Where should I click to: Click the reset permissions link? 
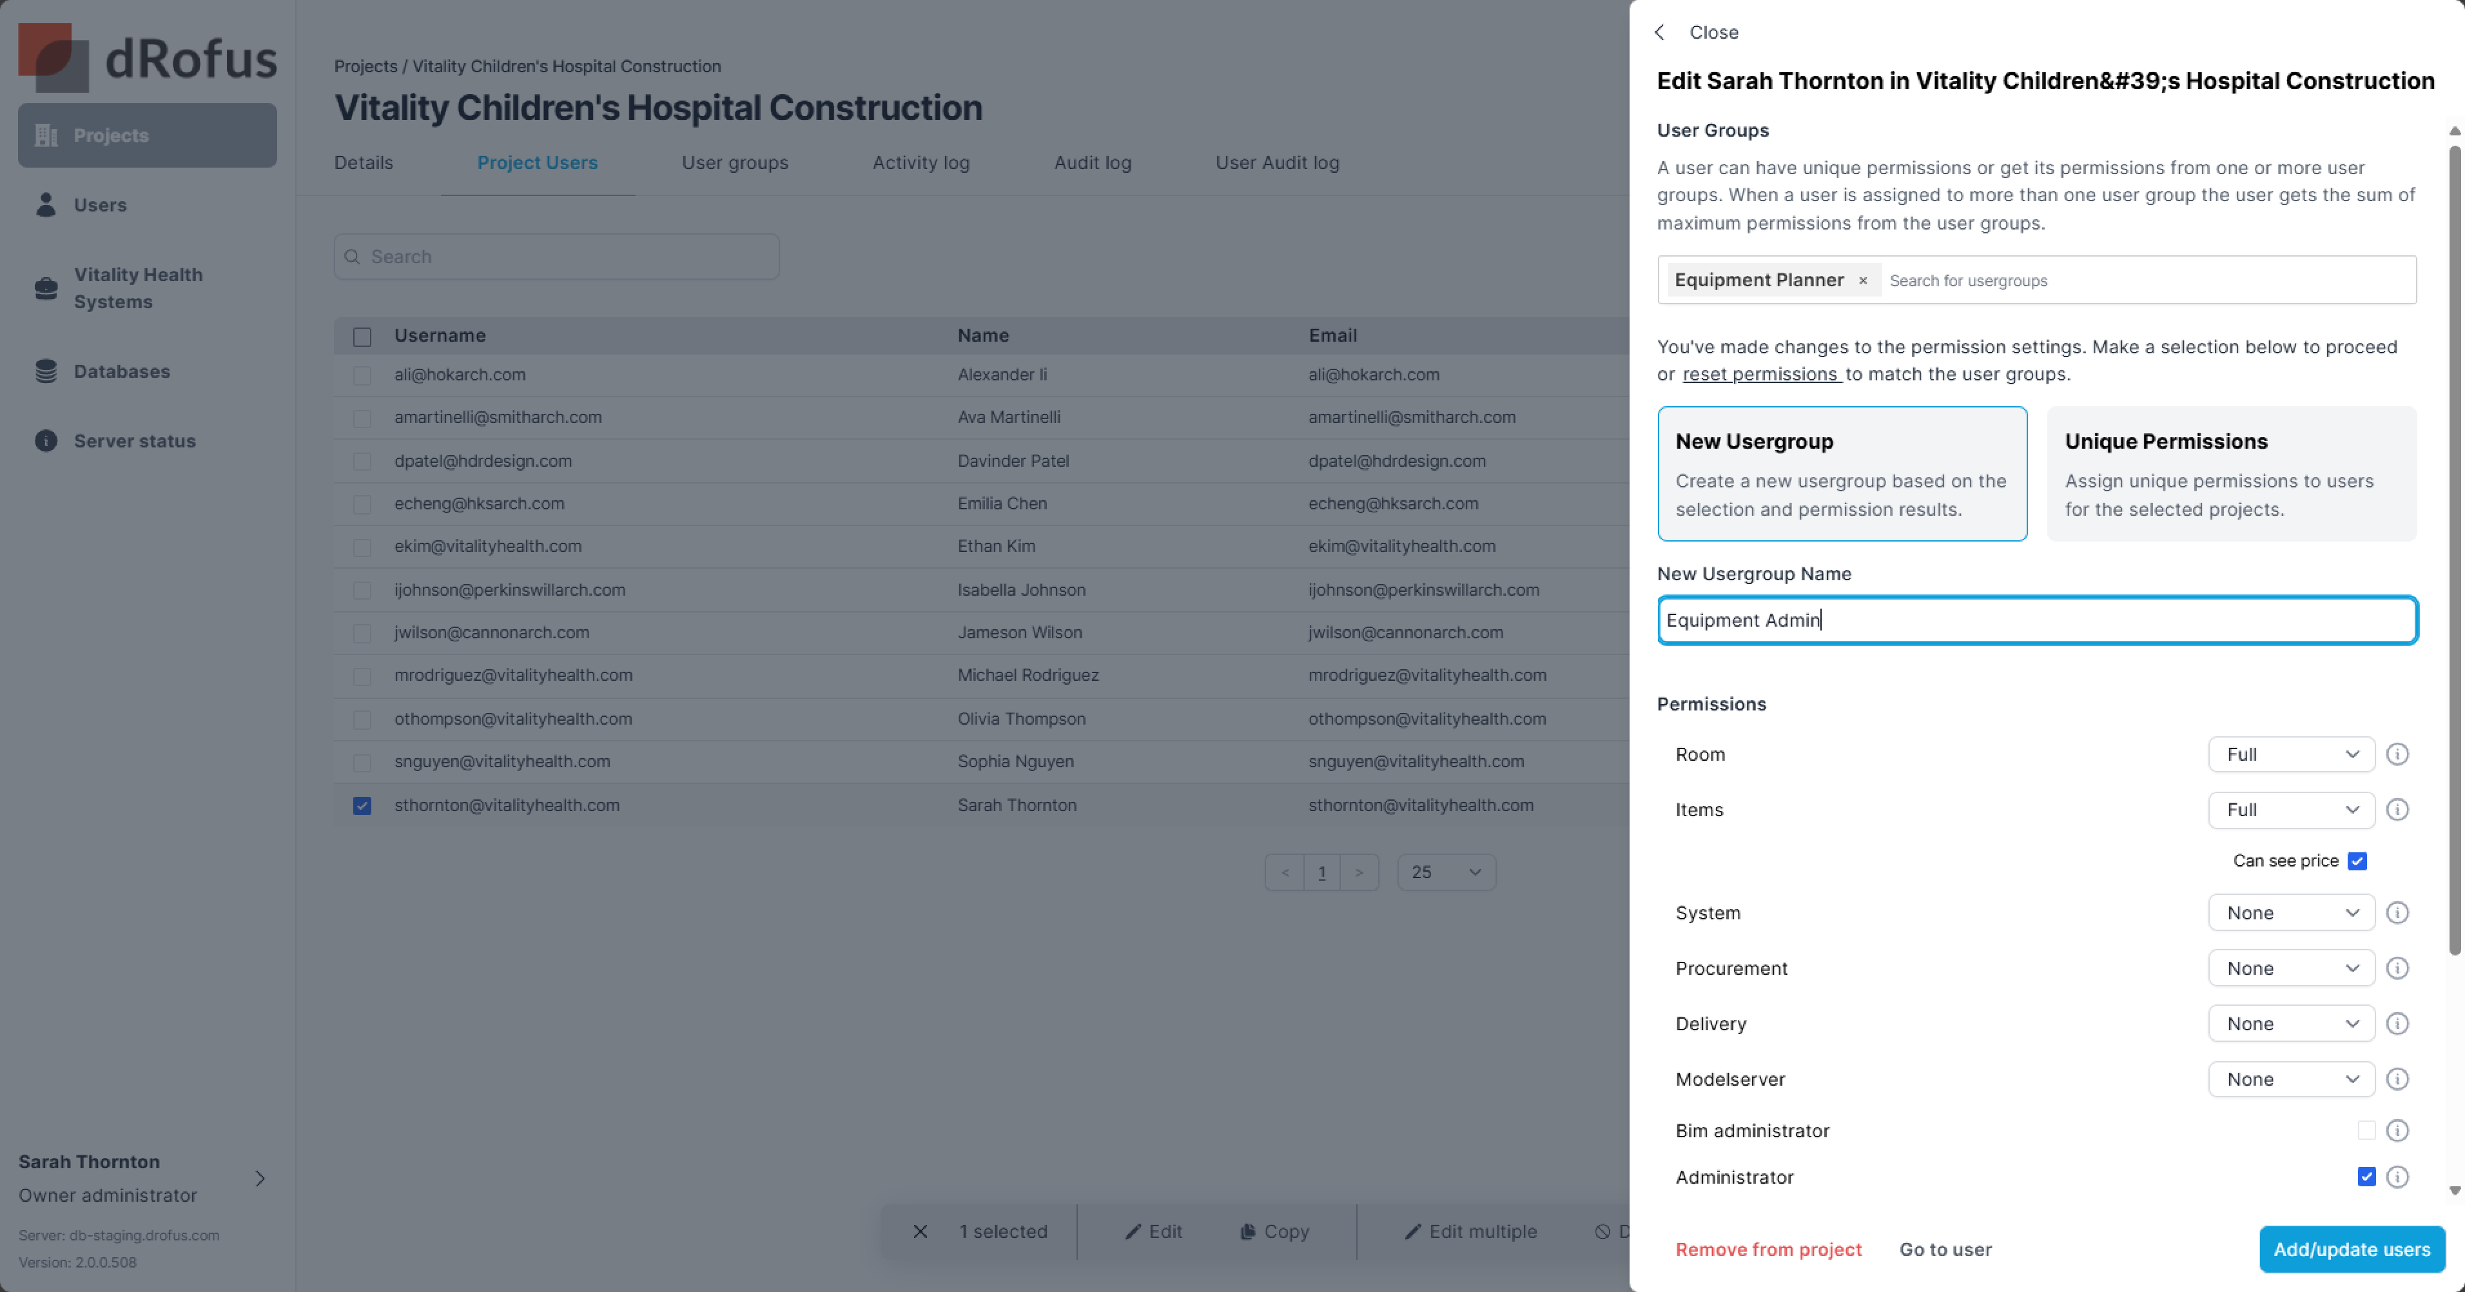pos(1760,374)
